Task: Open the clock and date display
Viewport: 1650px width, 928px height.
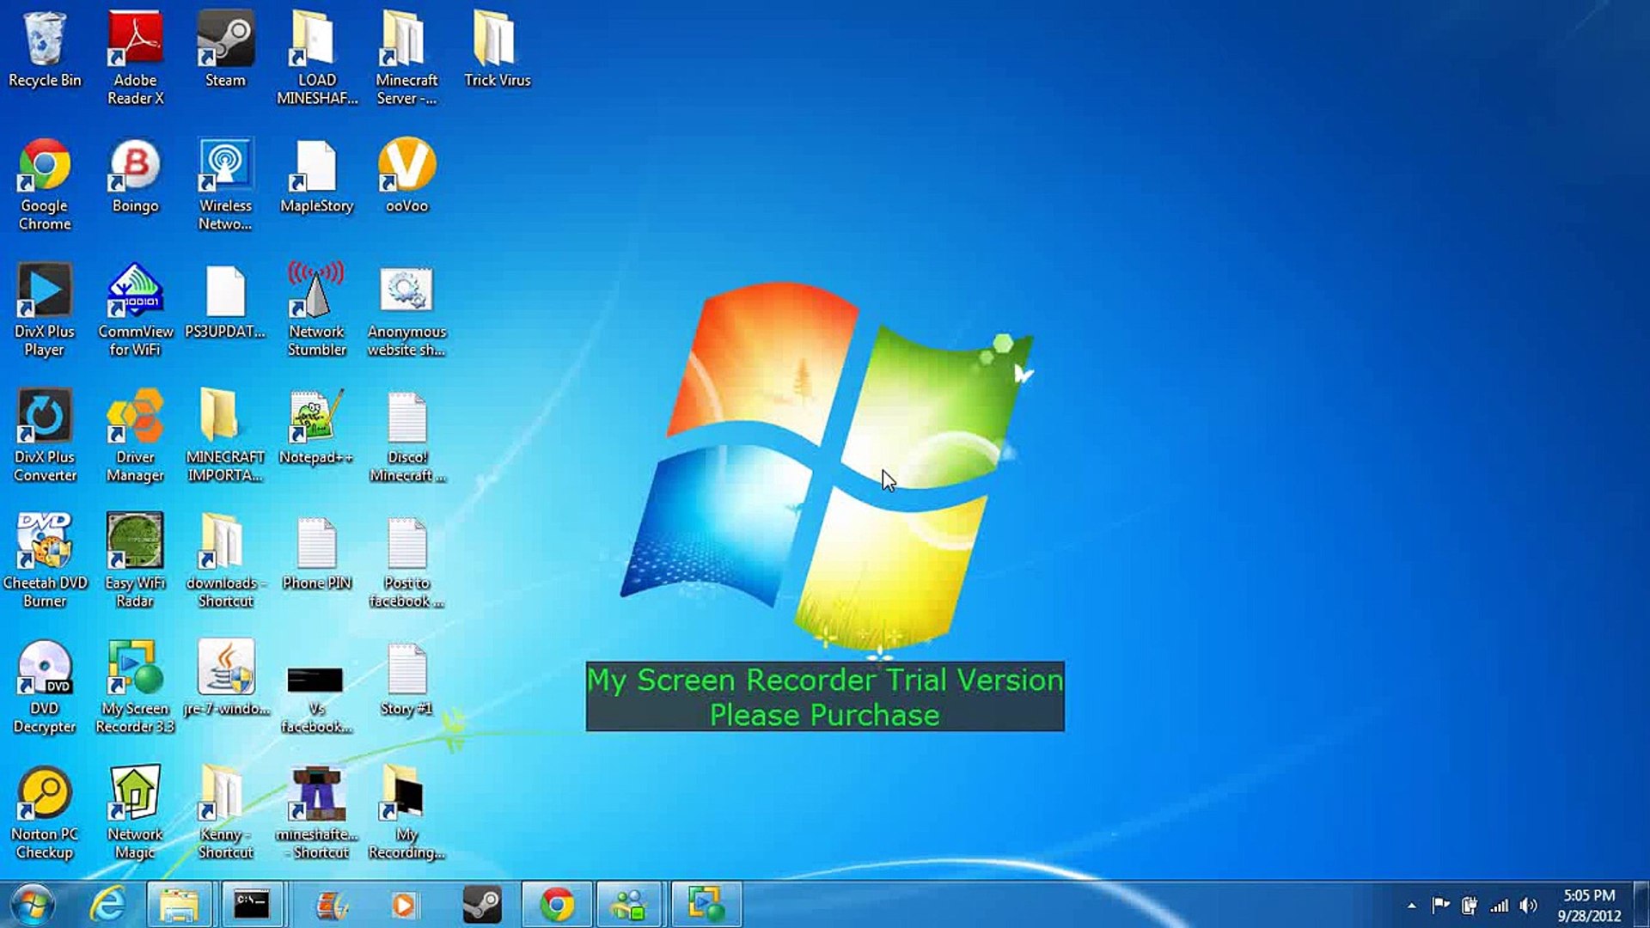Action: click(1588, 906)
